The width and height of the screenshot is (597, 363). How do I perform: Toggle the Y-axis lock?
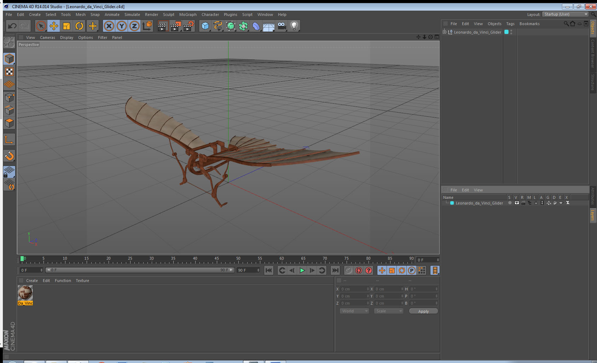tap(122, 26)
